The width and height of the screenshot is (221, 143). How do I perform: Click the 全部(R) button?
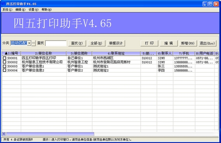point(96,43)
